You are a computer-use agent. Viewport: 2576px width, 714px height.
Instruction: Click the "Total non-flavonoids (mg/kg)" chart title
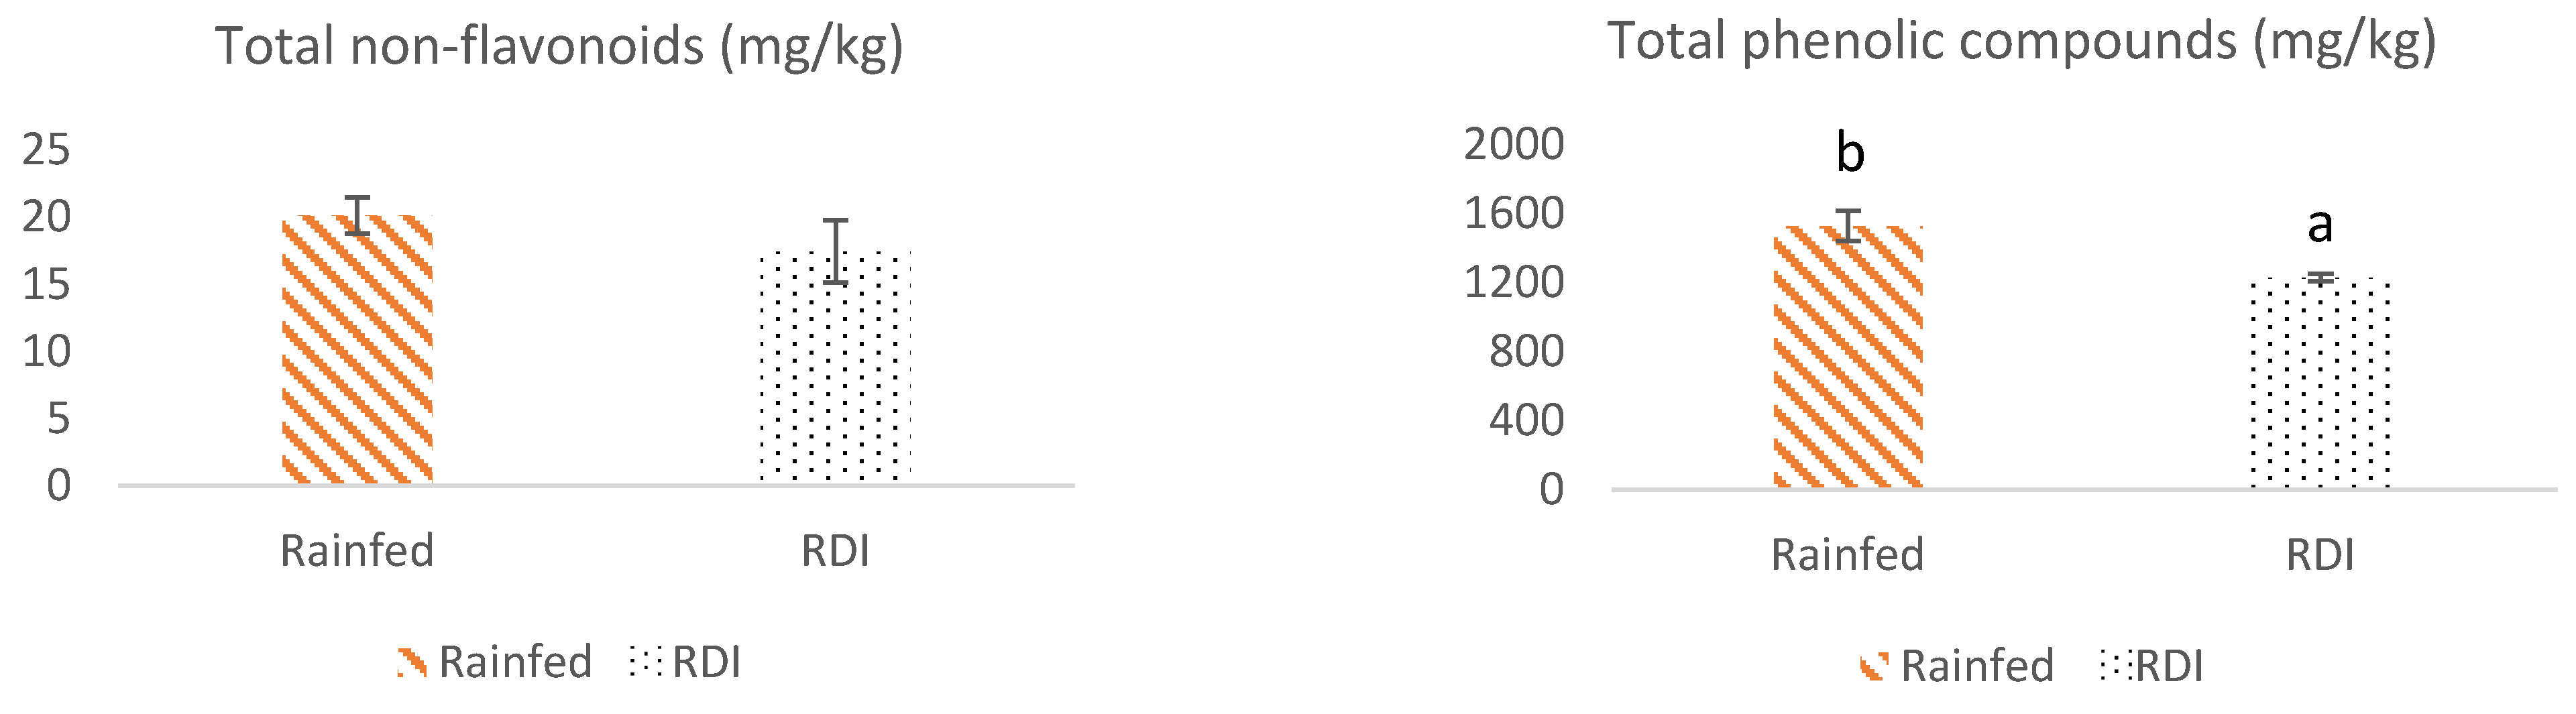click(559, 46)
